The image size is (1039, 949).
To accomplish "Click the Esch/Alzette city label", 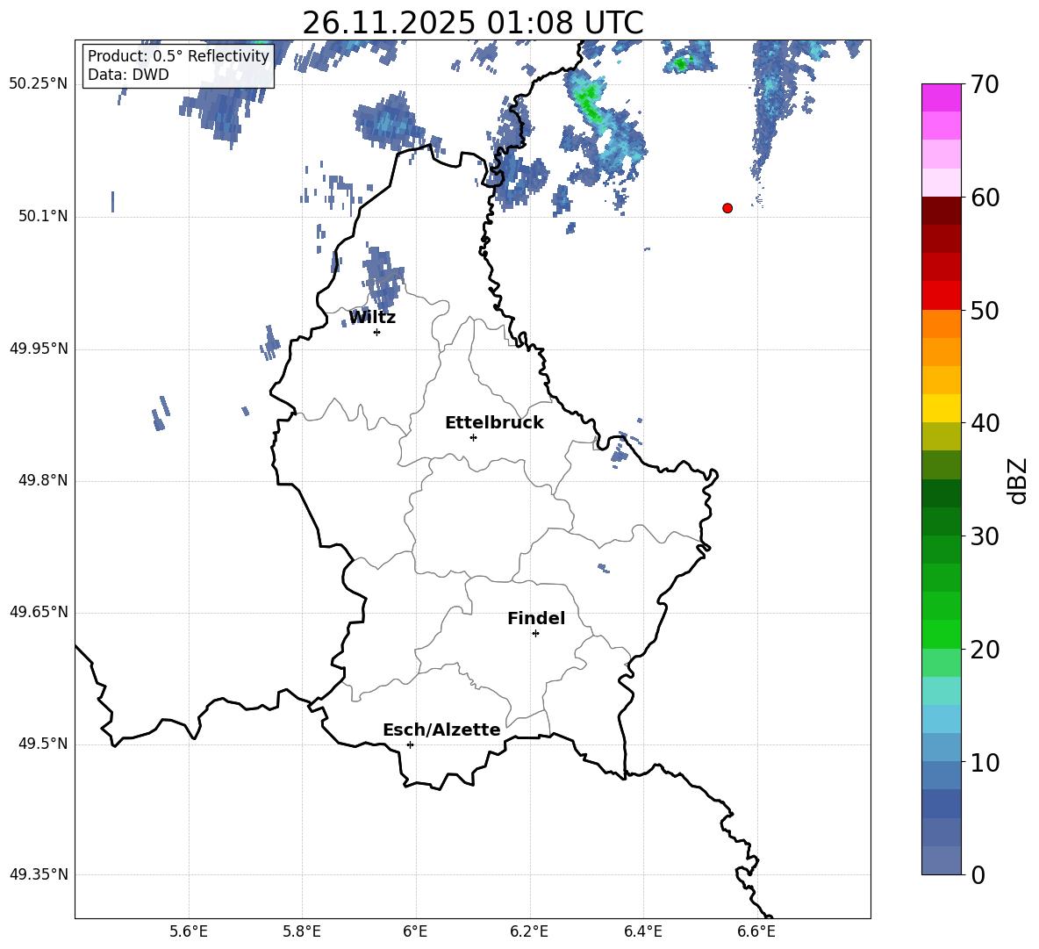I will tap(441, 730).
